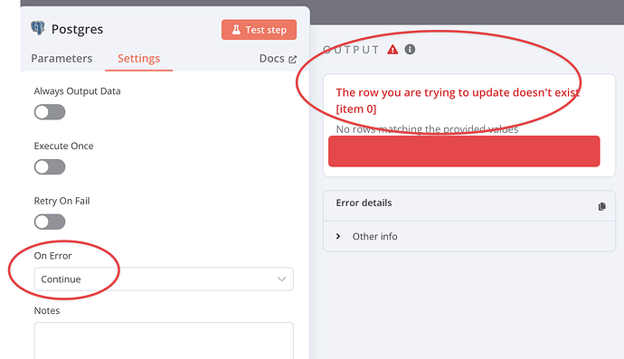Turn on the Retry On Fail switch
The height and width of the screenshot is (359, 624).
(x=50, y=222)
